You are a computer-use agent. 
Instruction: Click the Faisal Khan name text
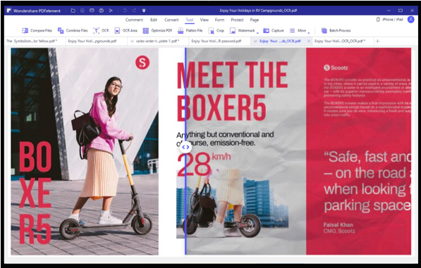338,224
